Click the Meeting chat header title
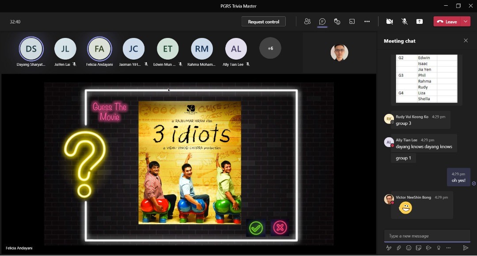477x256 pixels. [x=399, y=41]
